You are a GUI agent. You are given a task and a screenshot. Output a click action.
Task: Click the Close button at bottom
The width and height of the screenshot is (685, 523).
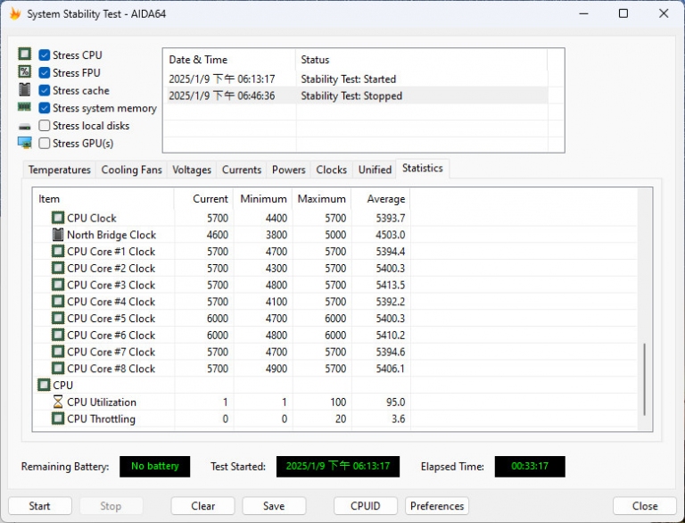(645, 506)
